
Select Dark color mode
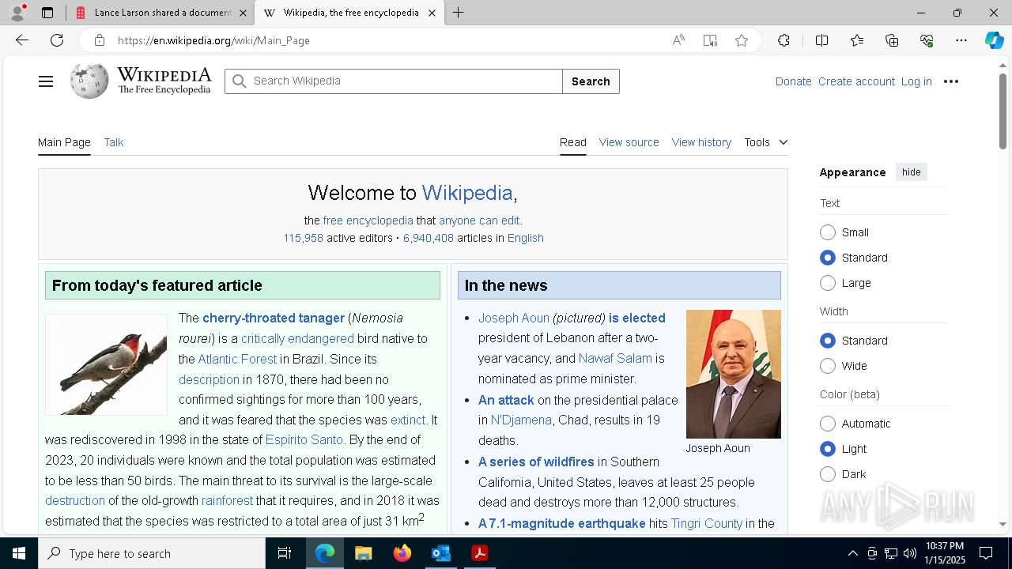(x=828, y=474)
